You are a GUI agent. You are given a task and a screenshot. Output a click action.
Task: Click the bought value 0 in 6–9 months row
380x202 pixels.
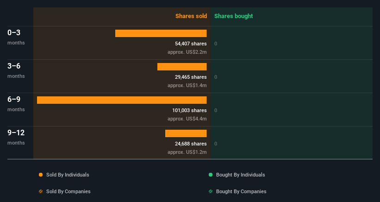(216, 110)
